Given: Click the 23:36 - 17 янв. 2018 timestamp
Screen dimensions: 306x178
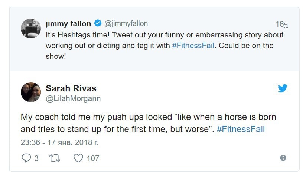Looking at the screenshot, I should (59, 142).
